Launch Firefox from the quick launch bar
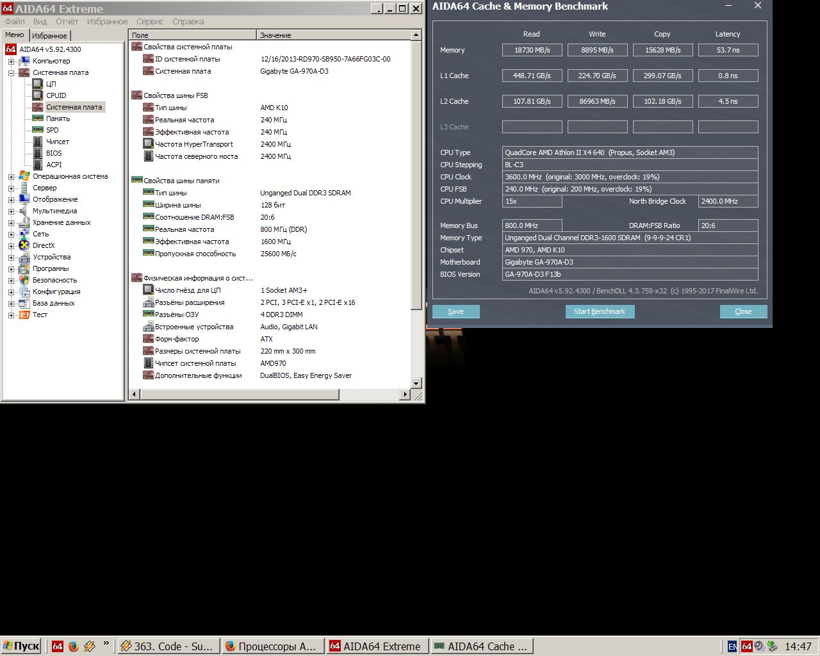Viewport: 820px width, 656px height. [73, 646]
